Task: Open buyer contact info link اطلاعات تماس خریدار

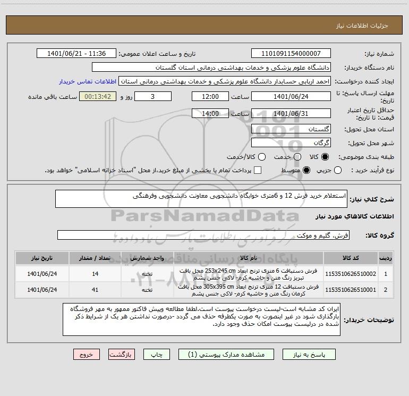Action: tap(88, 81)
